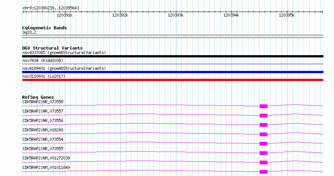Click the exon box of NR_073555
This screenshot has width=334, height=176.
pos(263,153)
